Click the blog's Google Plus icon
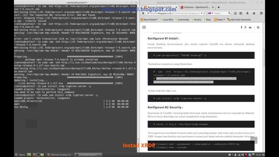This screenshot has width=279, height=157. coord(245,27)
